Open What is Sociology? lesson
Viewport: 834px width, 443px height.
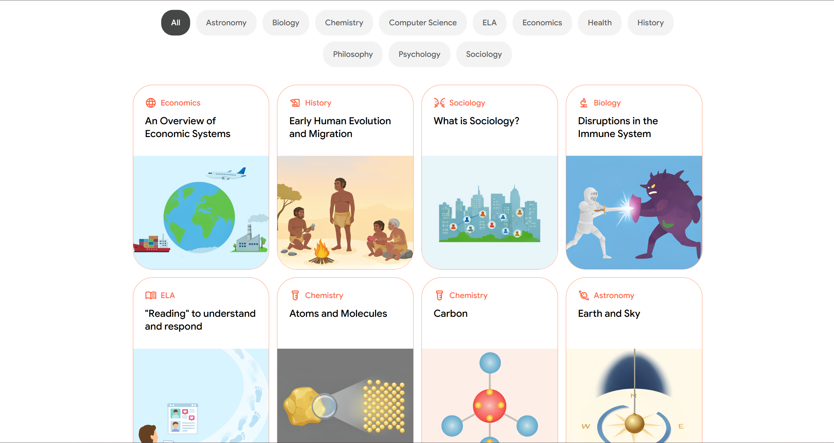tap(476, 121)
